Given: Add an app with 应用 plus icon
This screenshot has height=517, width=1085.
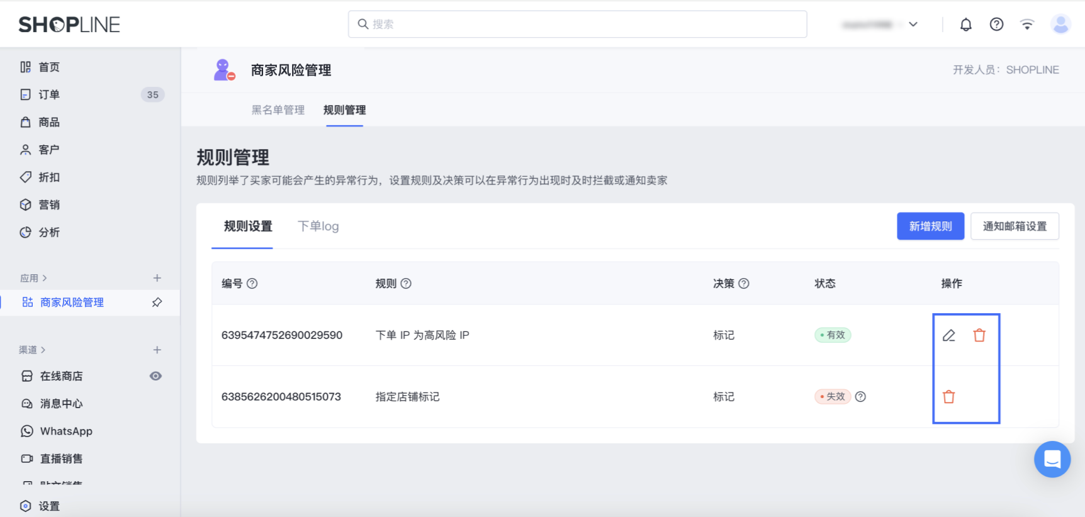Looking at the screenshot, I should click(157, 278).
